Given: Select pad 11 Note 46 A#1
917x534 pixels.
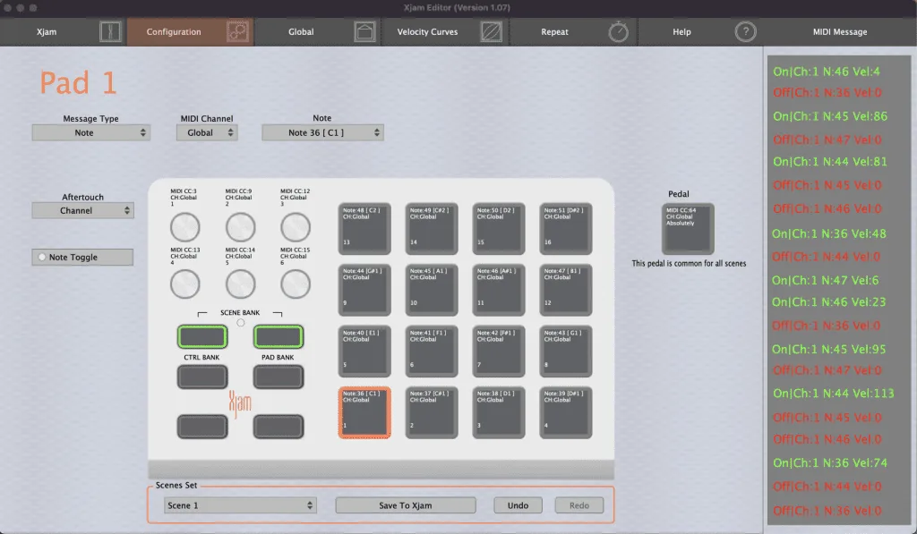Looking at the screenshot, I should pyautogui.click(x=499, y=290).
